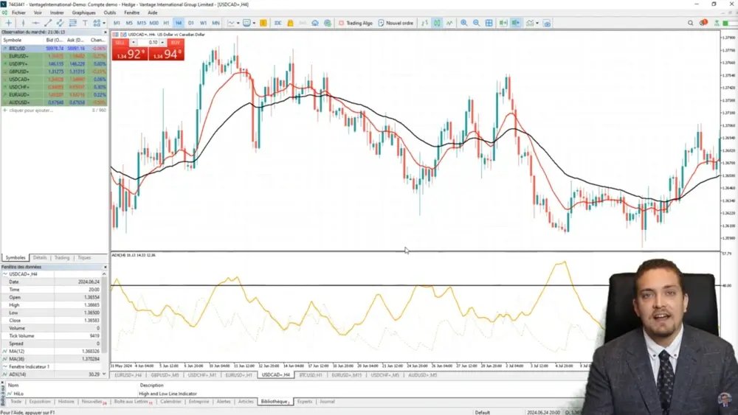
Task: Click Nouvel ordre button
Action: point(396,23)
